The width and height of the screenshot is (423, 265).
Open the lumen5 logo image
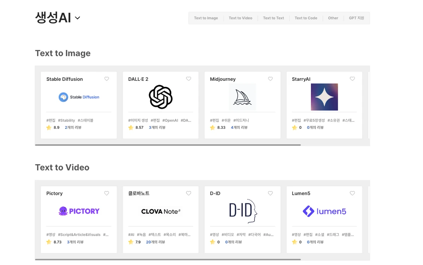pos(324,211)
